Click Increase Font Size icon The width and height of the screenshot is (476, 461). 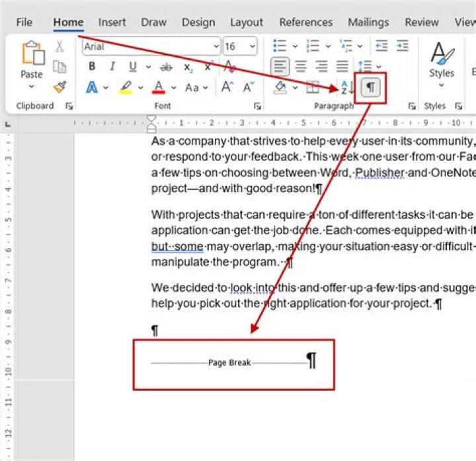[227, 87]
